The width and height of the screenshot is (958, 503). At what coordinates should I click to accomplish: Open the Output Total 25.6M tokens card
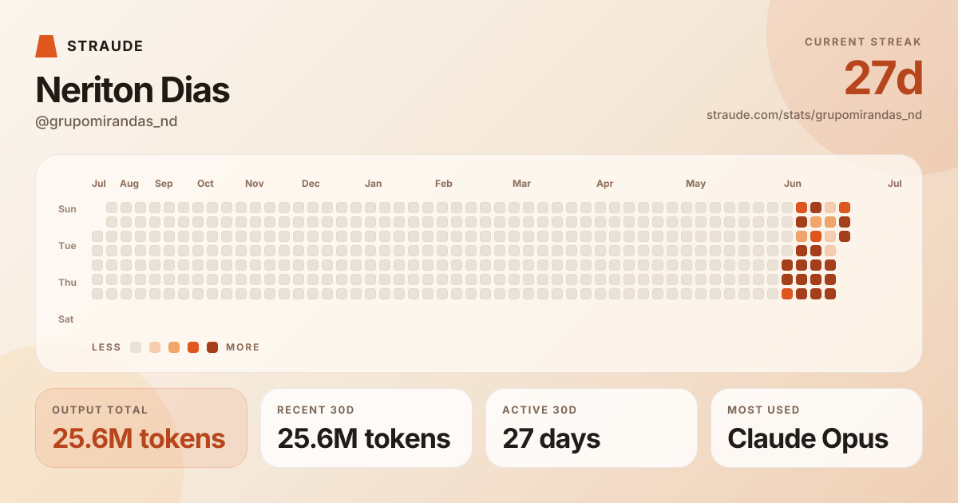click(x=141, y=428)
